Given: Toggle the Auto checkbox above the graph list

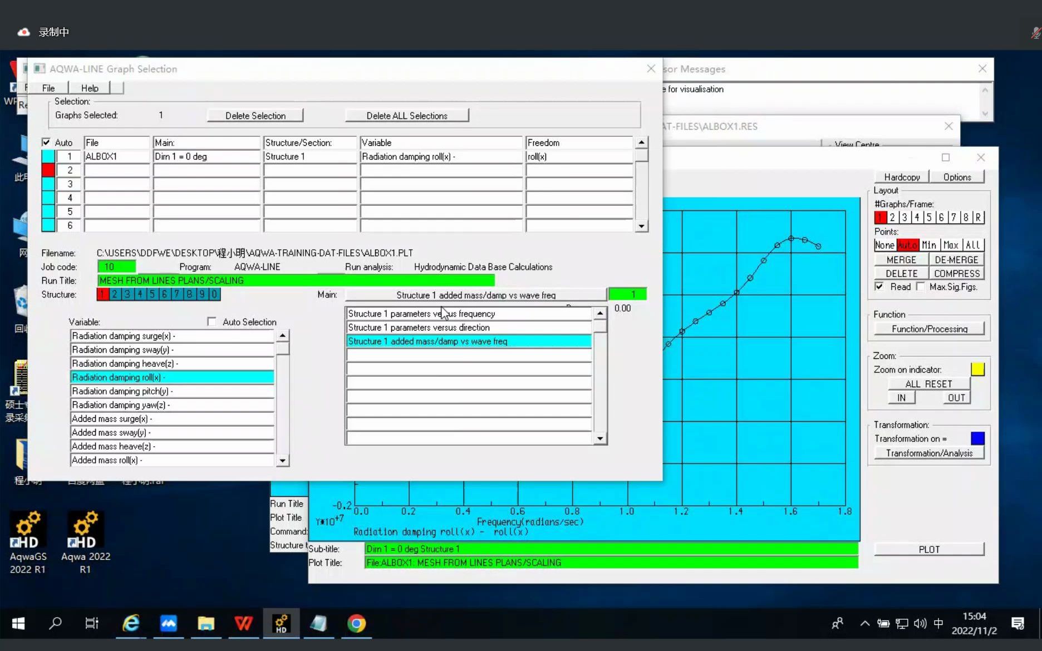Looking at the screenshot, I should click(47, 142).
